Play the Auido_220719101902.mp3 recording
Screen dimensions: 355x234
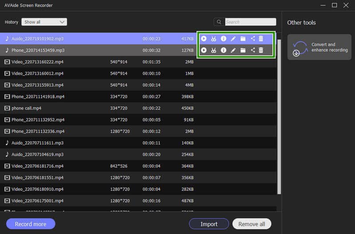coord(204,39)
